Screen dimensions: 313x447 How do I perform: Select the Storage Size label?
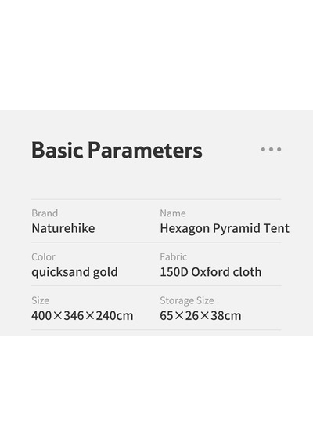(x=187, y=301)
